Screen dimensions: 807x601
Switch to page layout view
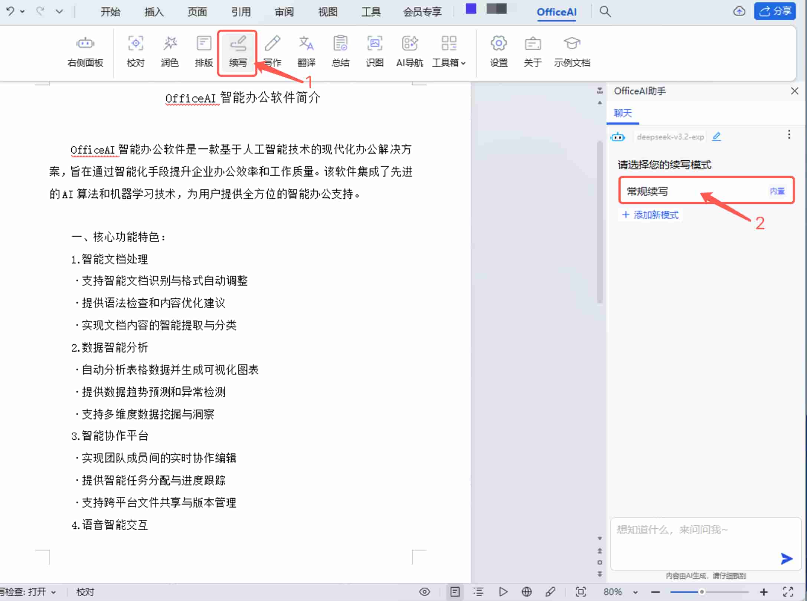click(x=455, y=592)
